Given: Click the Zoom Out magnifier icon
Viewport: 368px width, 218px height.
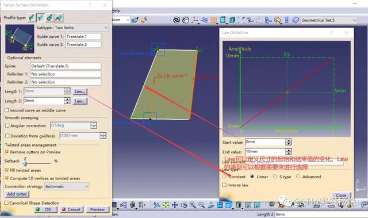Looking at the screenshot, I should tap(202, 205).
